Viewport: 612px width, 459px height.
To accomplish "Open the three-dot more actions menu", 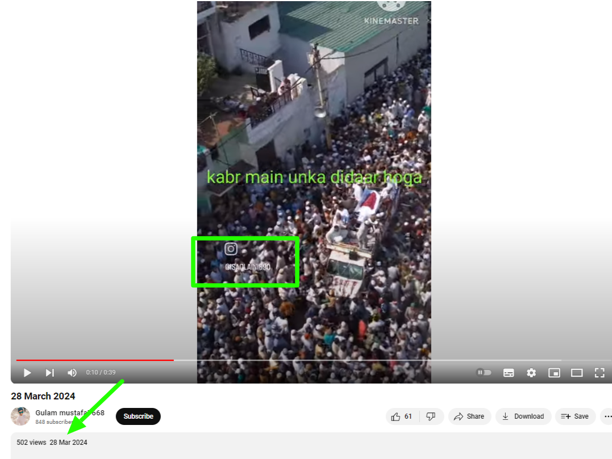I will click(x=607, y=416).
